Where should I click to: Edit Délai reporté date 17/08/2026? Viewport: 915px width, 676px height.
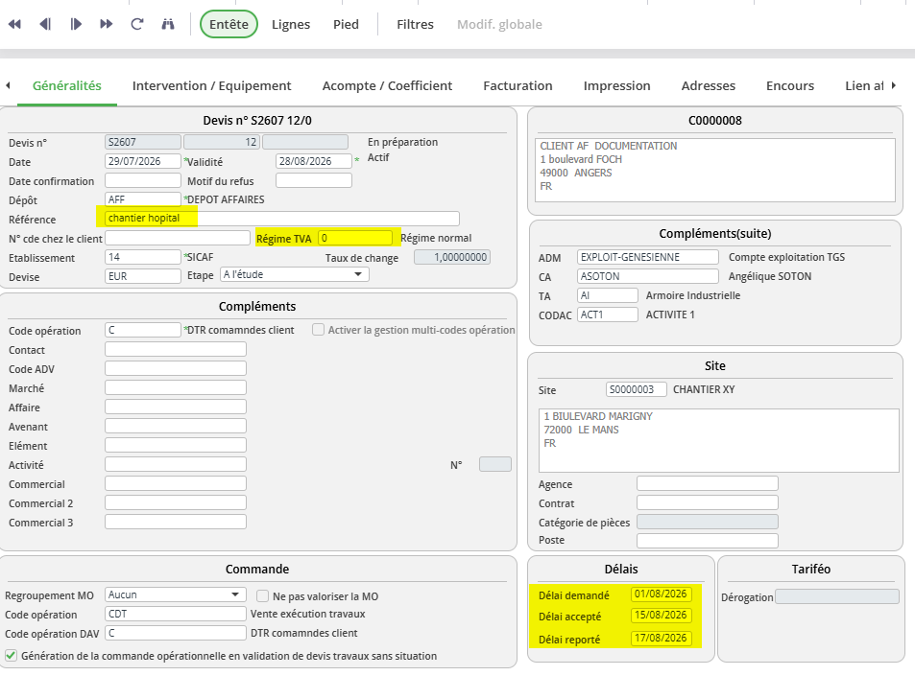(662, 638)
